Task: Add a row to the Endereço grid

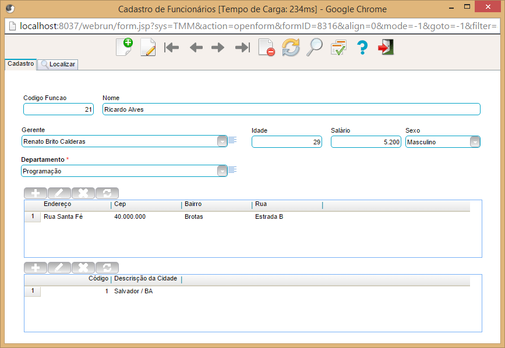Action: click(x=36, y=193)
